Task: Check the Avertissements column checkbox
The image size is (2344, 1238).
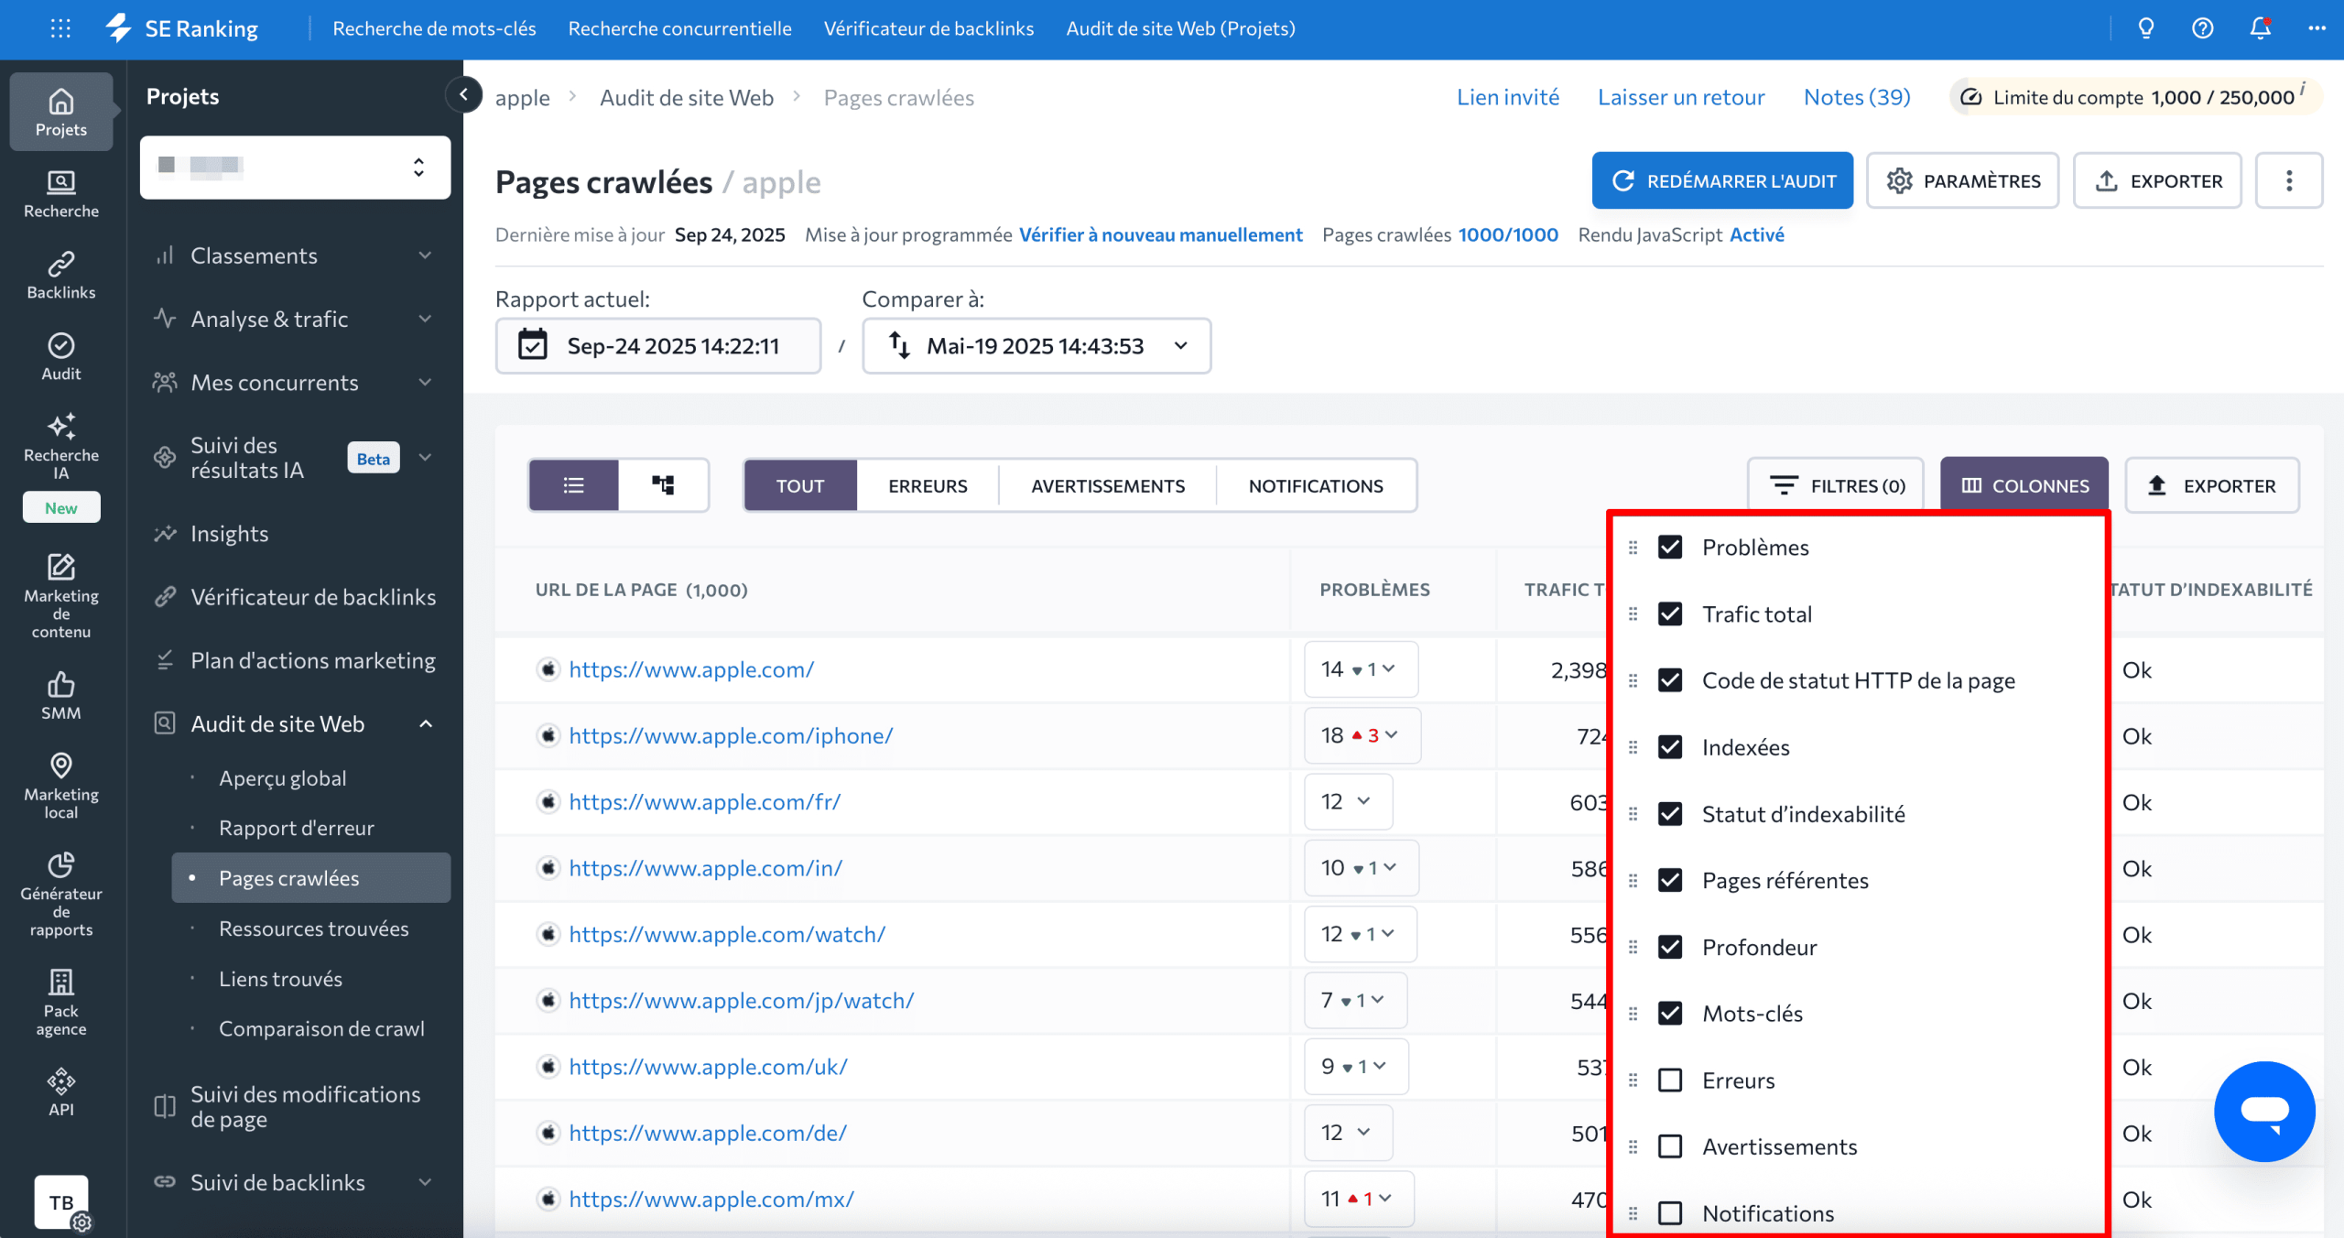Action: coord(1670,1146)
